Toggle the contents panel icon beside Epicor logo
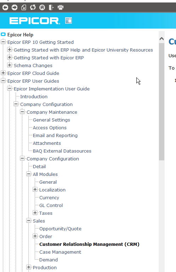Image resolution: width=176 pixels, height=272 pixels. [68, 20]
